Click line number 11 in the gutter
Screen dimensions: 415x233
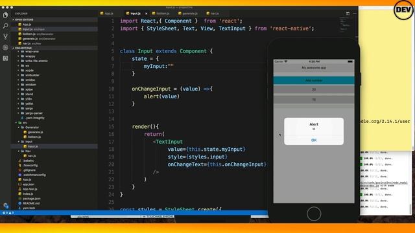point(112,96)
